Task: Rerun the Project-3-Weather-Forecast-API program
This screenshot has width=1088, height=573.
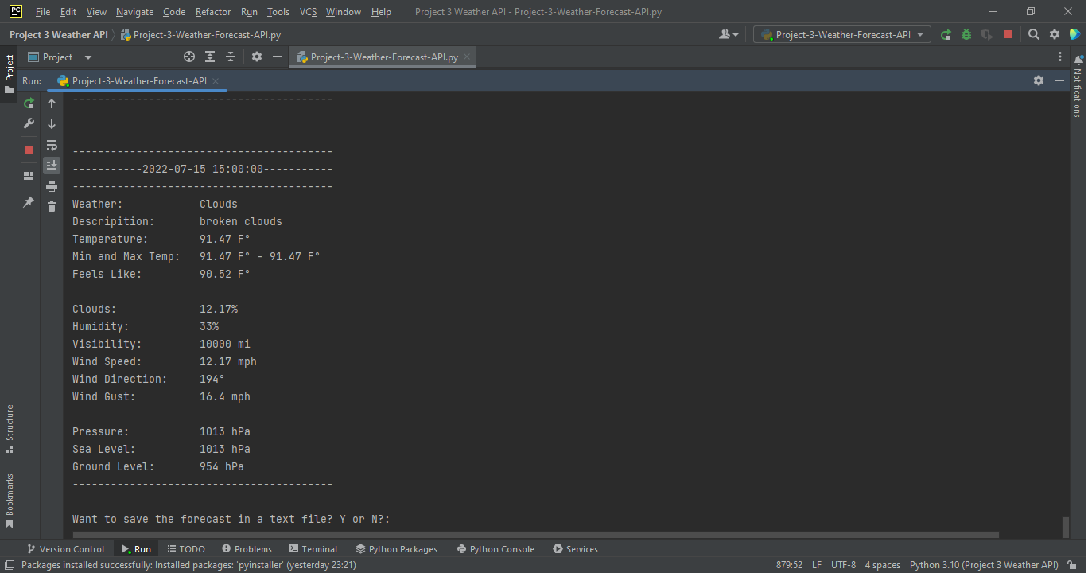Action: tap(29, 103)
